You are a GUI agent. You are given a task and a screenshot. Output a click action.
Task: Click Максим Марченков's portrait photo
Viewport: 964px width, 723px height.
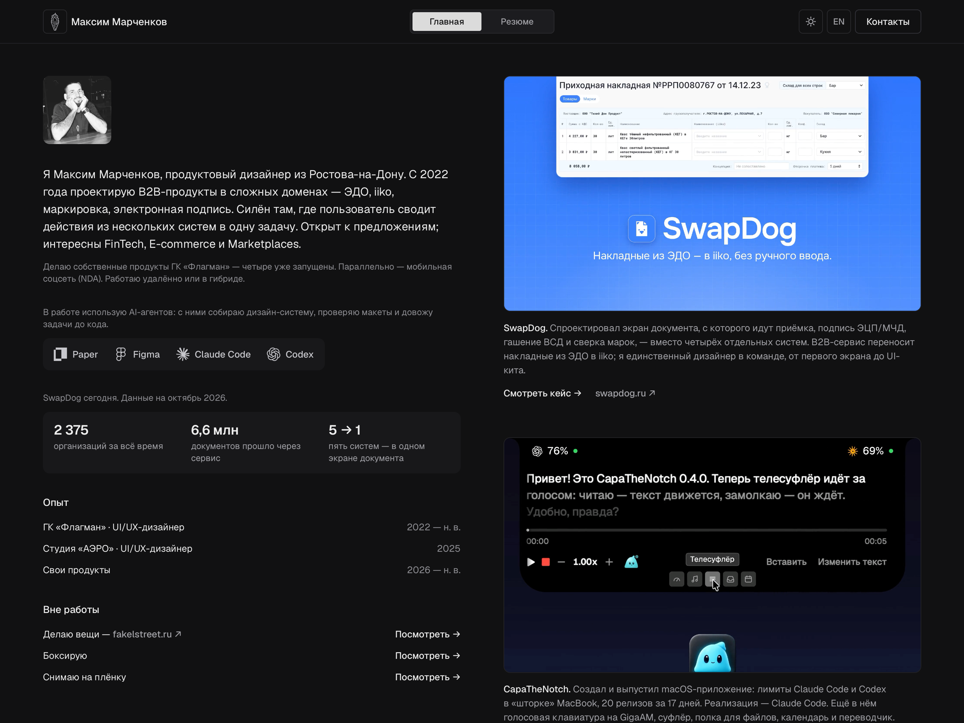point(77,110)
